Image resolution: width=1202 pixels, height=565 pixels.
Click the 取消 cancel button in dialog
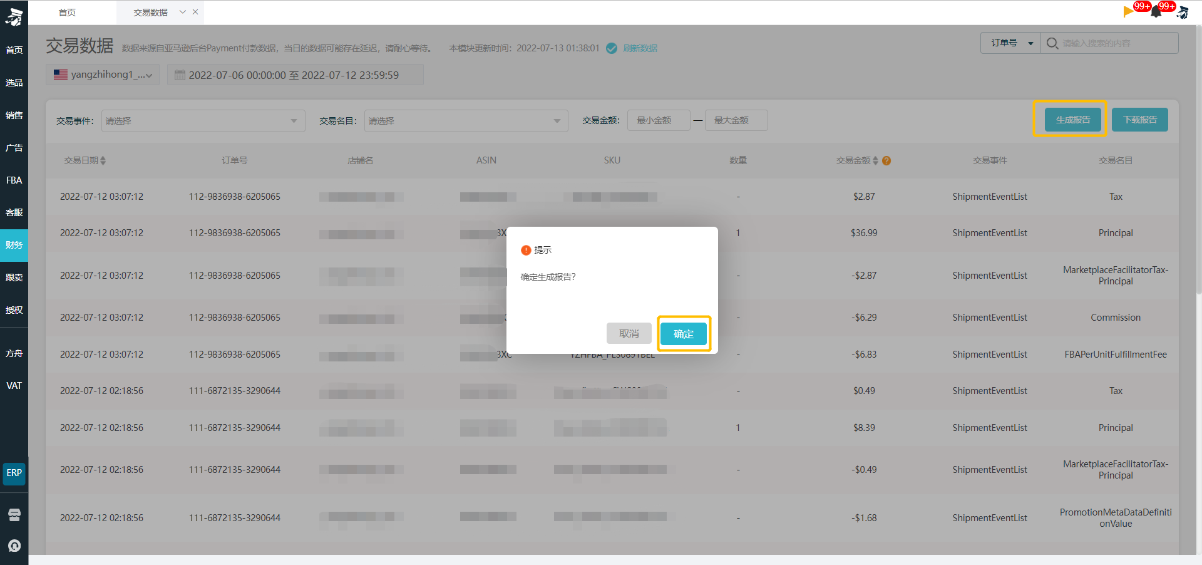tap(629, 334)
